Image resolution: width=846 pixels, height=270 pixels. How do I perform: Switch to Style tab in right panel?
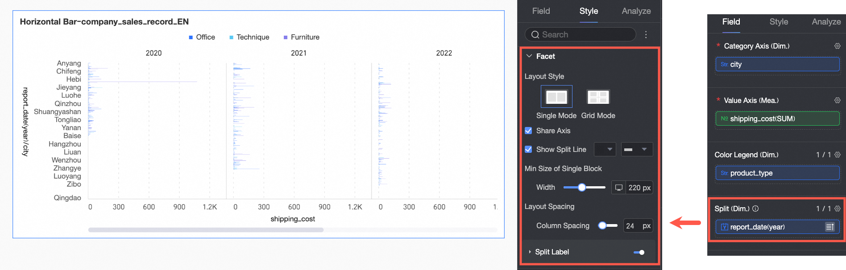coord(779,22)
